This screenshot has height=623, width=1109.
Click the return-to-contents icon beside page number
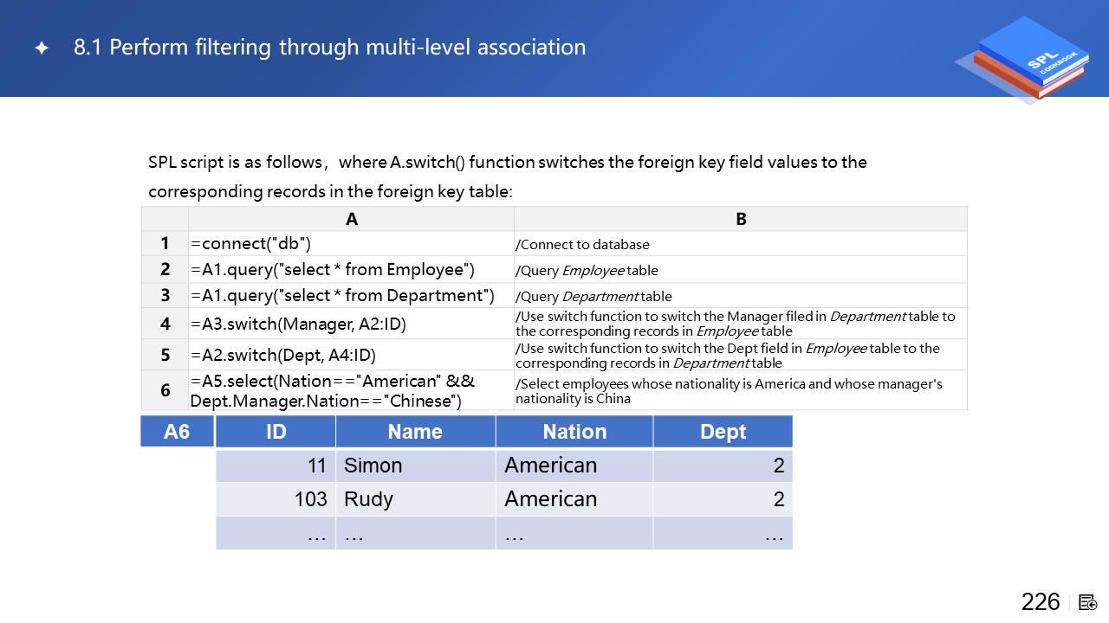1089,602
